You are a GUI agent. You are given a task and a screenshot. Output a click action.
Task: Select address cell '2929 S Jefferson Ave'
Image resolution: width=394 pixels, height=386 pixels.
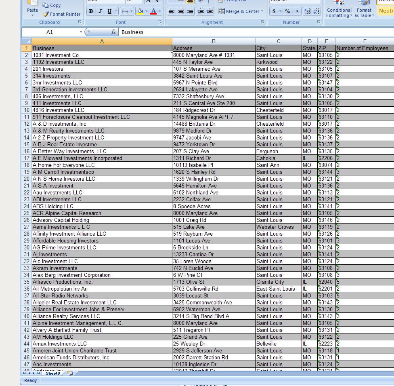pos(214,350)
